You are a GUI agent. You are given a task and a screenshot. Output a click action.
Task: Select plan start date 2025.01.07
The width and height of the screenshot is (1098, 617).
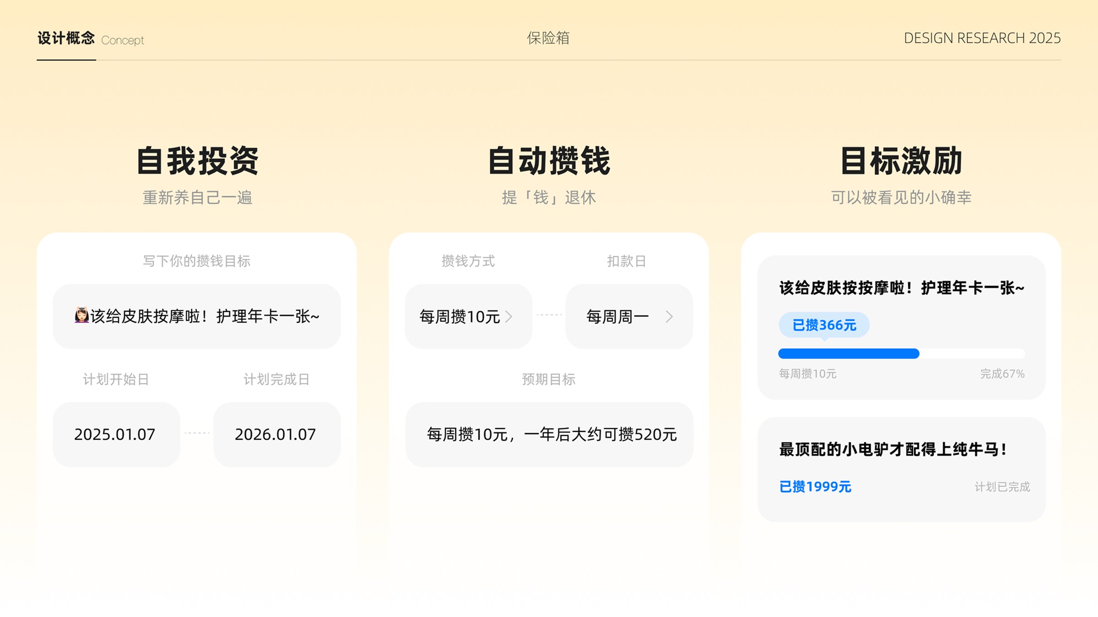(116, 434)
